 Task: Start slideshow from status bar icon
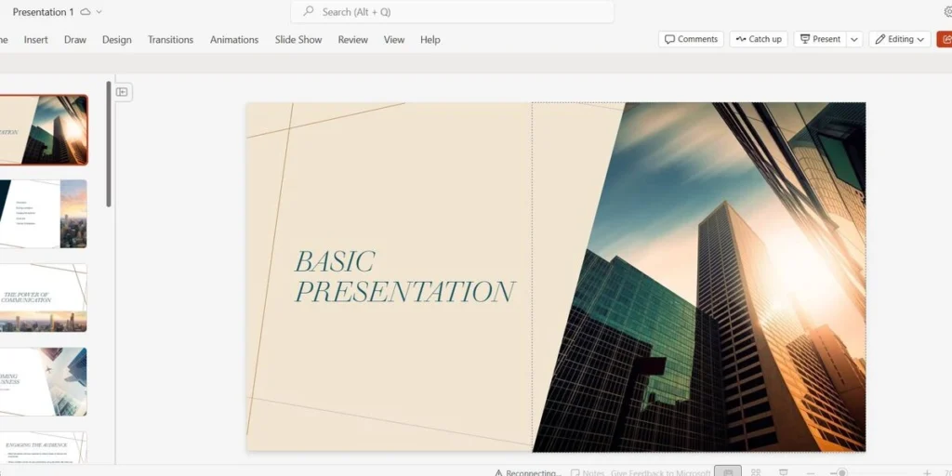[x=784, y=471]
